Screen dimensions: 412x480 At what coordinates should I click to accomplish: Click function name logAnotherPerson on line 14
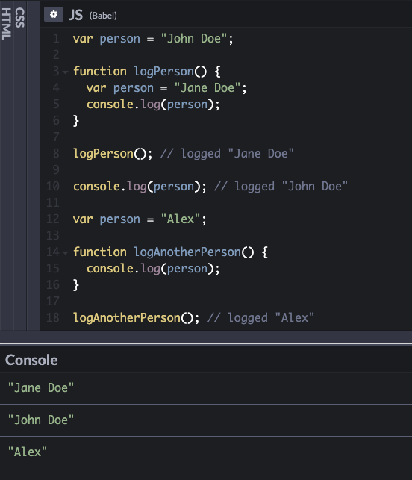coord(187,252)
